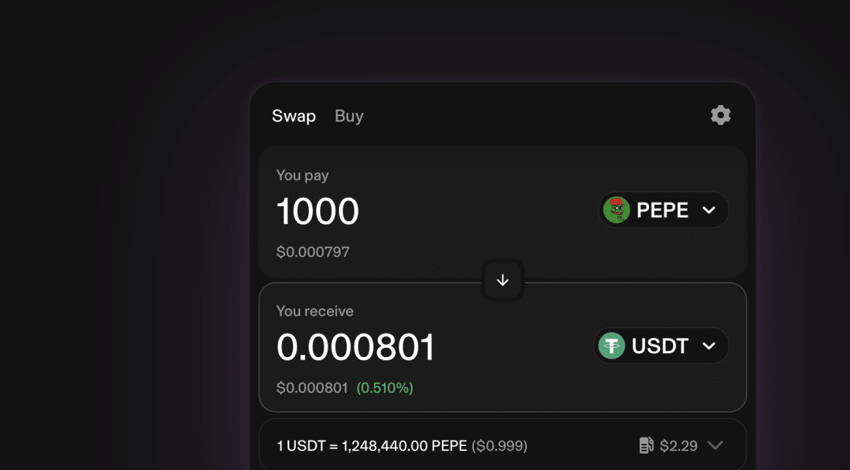
Task: Click the green 0.510% price impact
Action: 385,388
